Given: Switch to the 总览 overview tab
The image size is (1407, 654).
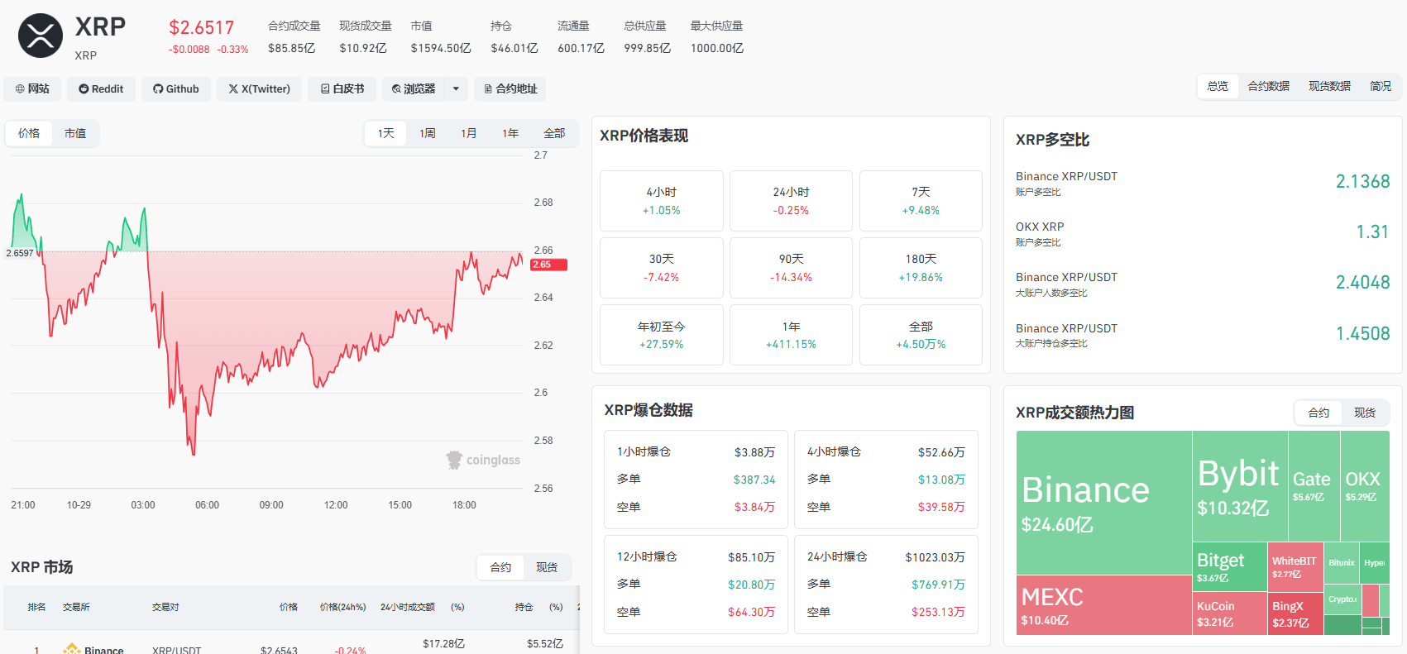Looking at the screenshot, I should [x=1218, y=86].
